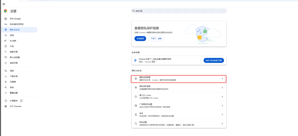Open 搜索引擎 in the sidebar menu

pyautogui.click(x=14, y=52)
